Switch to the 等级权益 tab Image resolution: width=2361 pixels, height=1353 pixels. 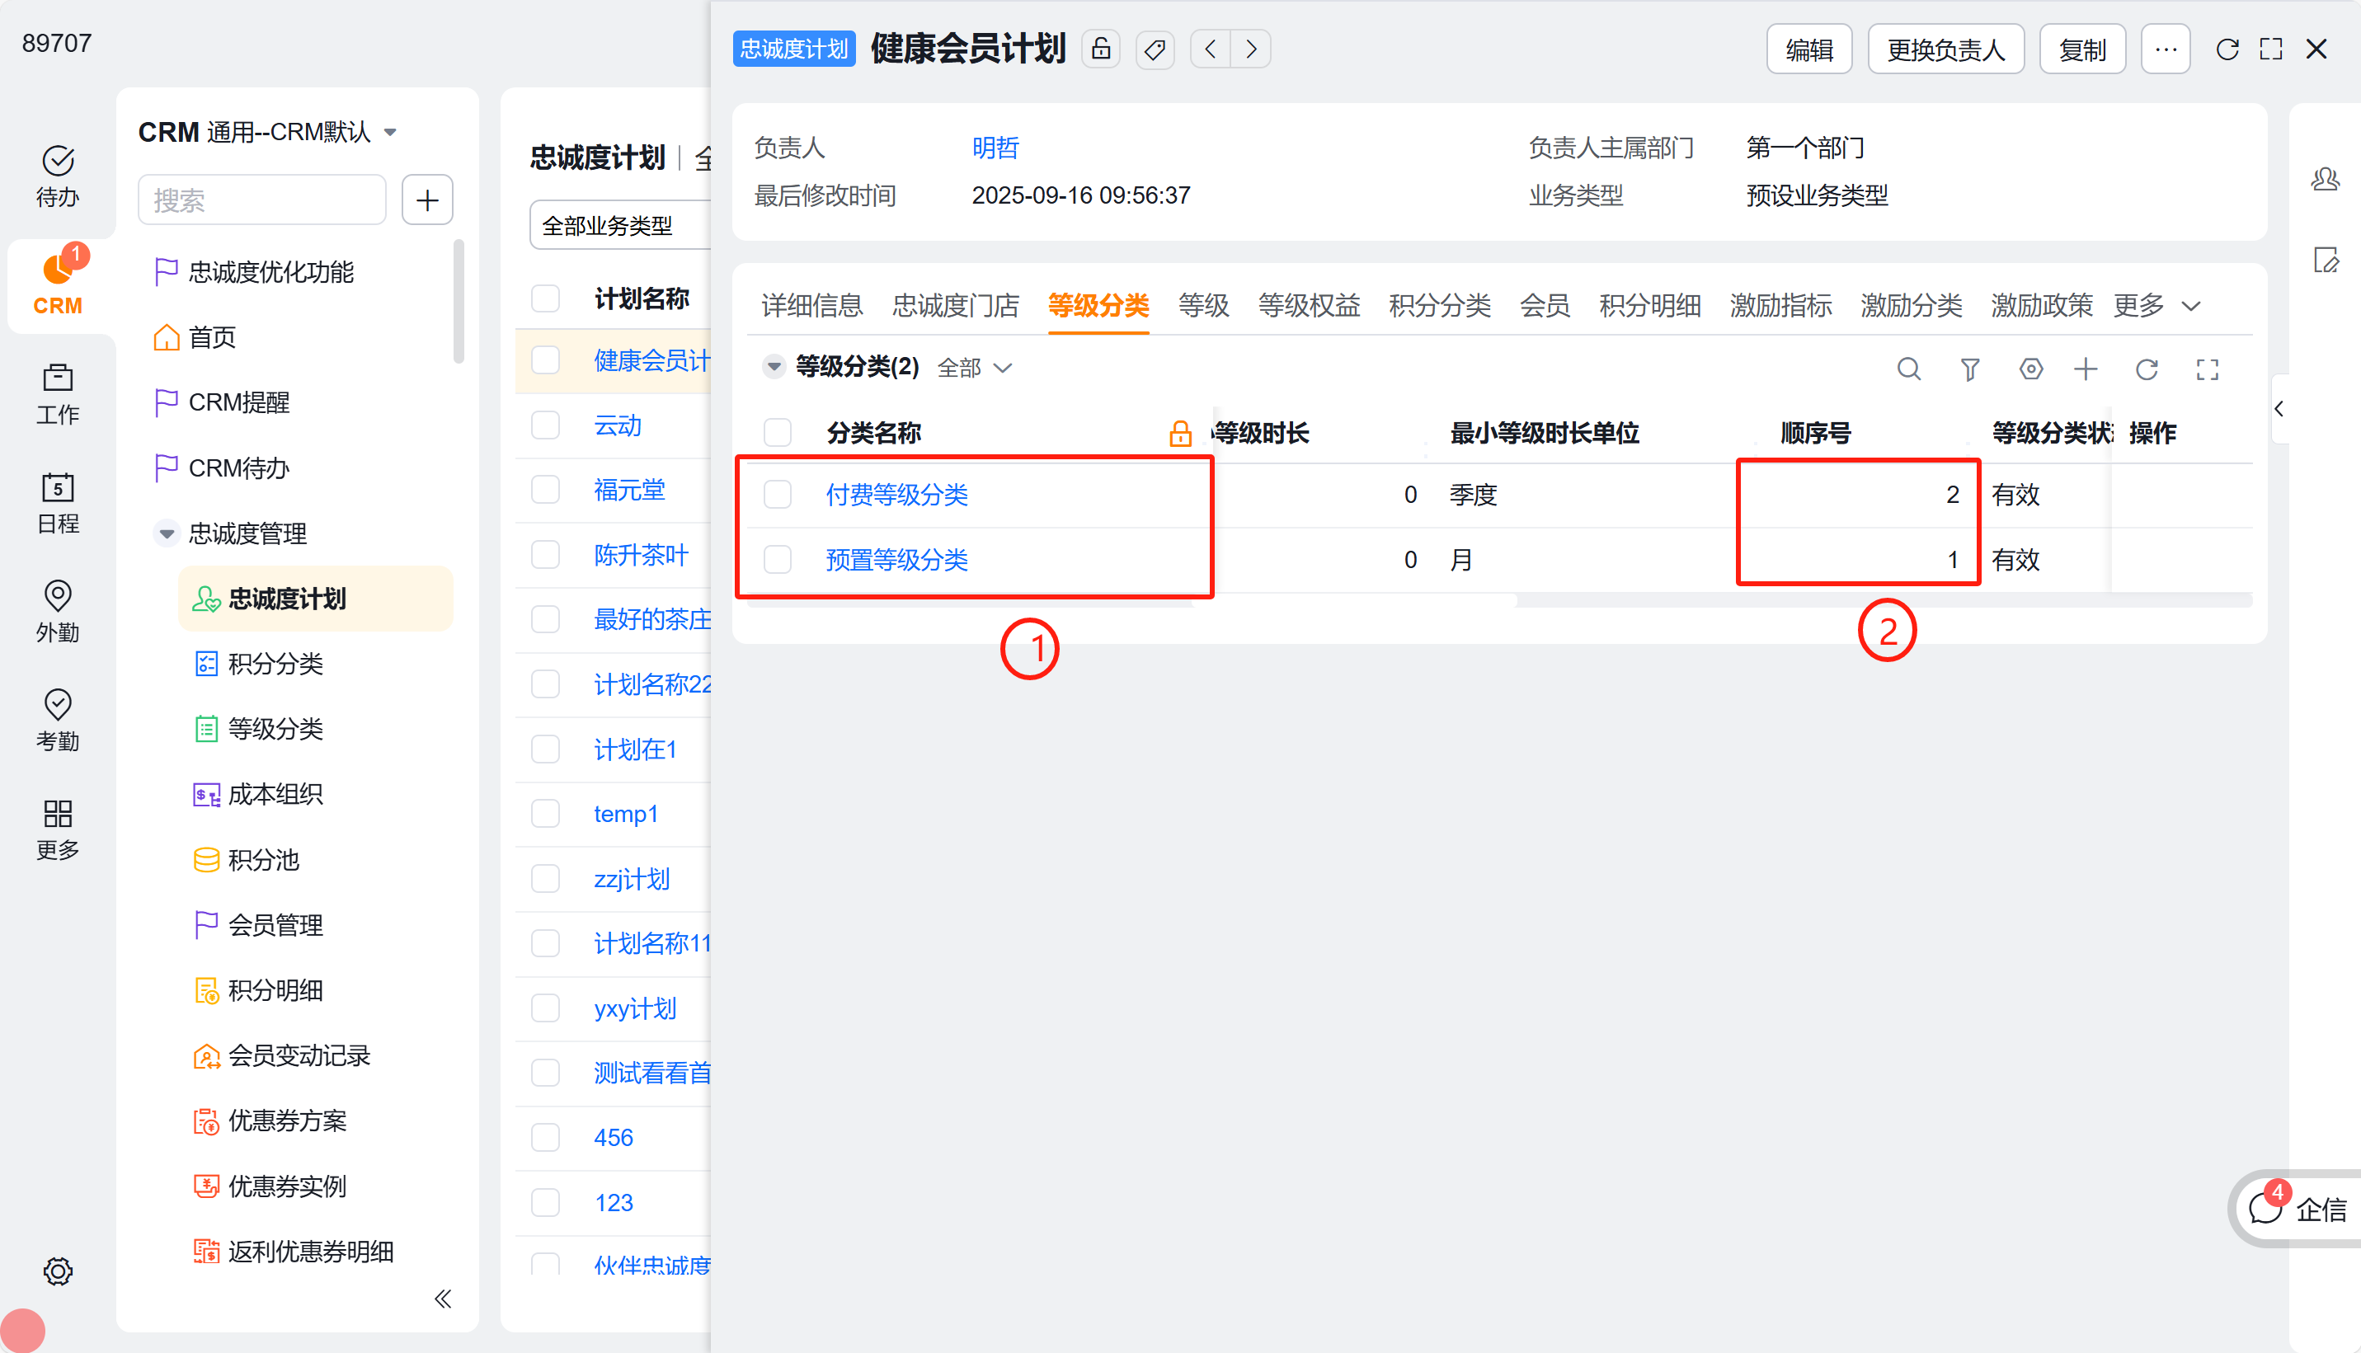1308,306
